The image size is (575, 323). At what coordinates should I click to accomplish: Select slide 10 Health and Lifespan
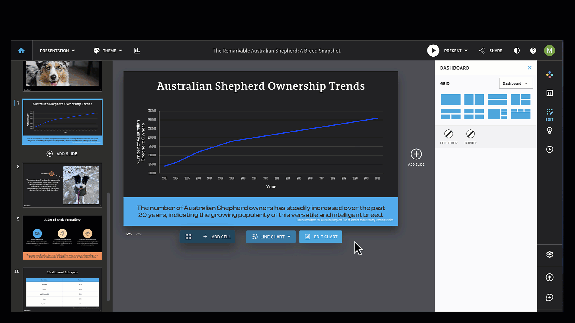62,290
